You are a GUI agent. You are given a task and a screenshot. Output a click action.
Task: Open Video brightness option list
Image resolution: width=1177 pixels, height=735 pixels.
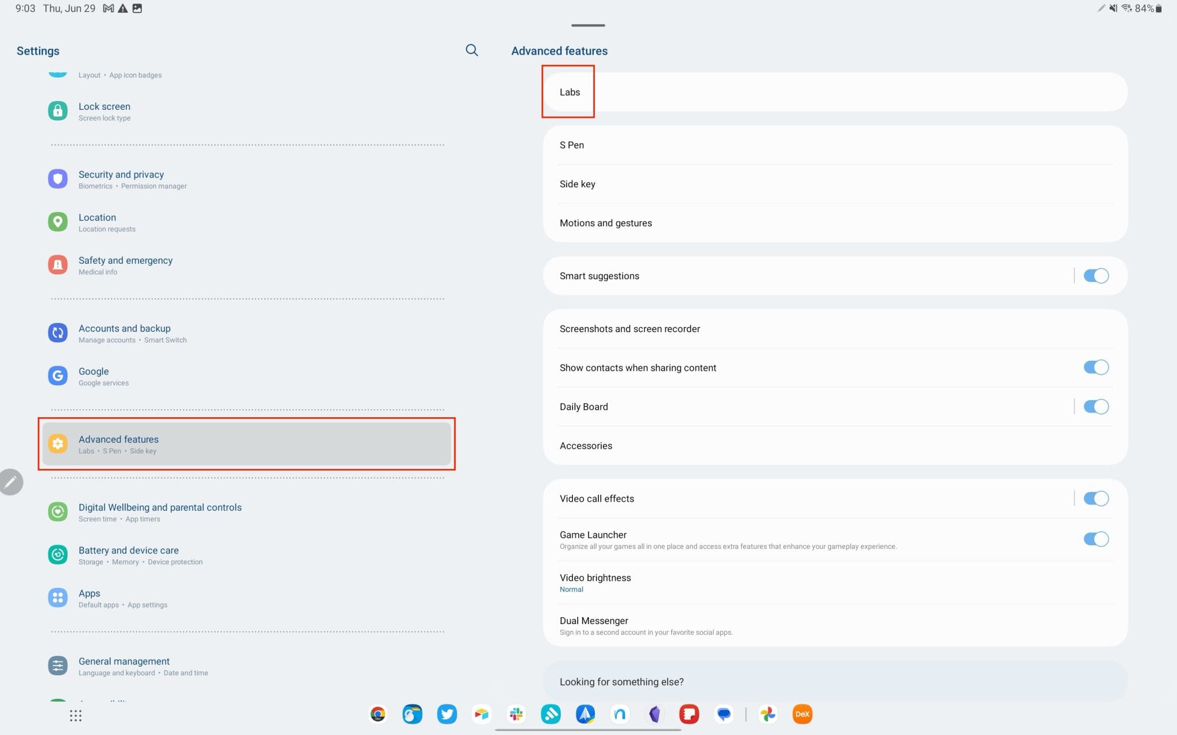click(595, 583)
